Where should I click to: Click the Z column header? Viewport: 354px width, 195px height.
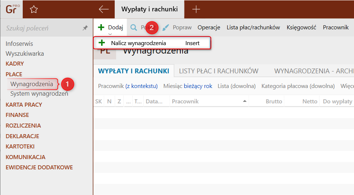(119, 101)
